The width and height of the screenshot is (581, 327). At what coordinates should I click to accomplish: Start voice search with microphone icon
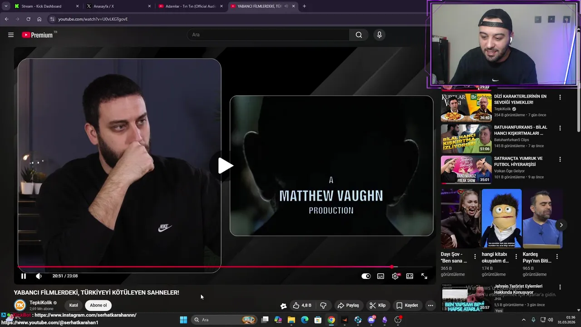tap(379, 35)
